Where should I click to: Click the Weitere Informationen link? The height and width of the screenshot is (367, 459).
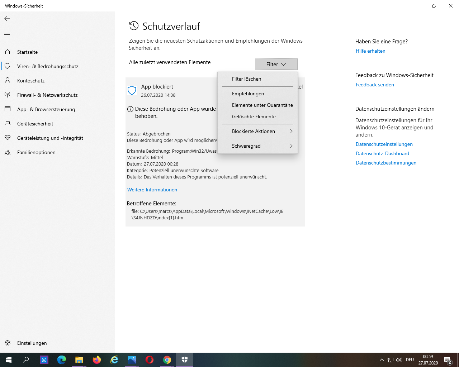pyautogui.click(x=152, y=190)
